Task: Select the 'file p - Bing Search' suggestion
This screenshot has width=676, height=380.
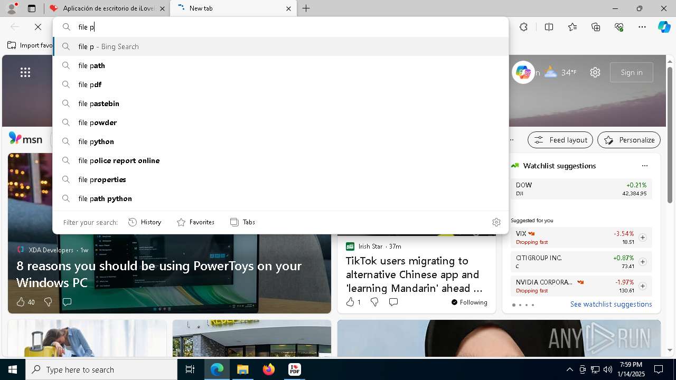Action: 281,46
